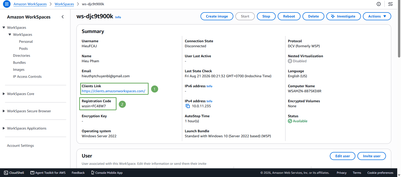Delete the WorkSpace
This screenshot has width=401, height=177.
(313, 16)
